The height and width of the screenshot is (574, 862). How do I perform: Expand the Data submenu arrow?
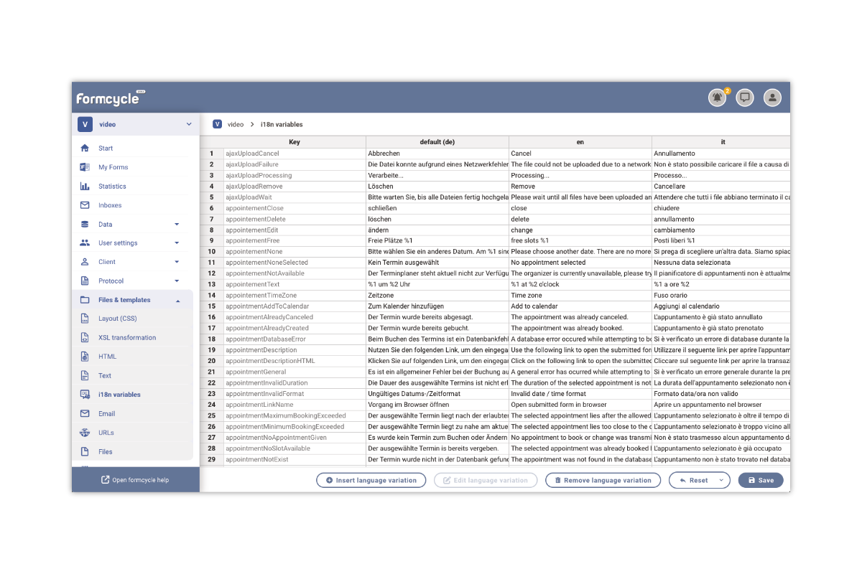pyautogui.click(x=177, y=225)
